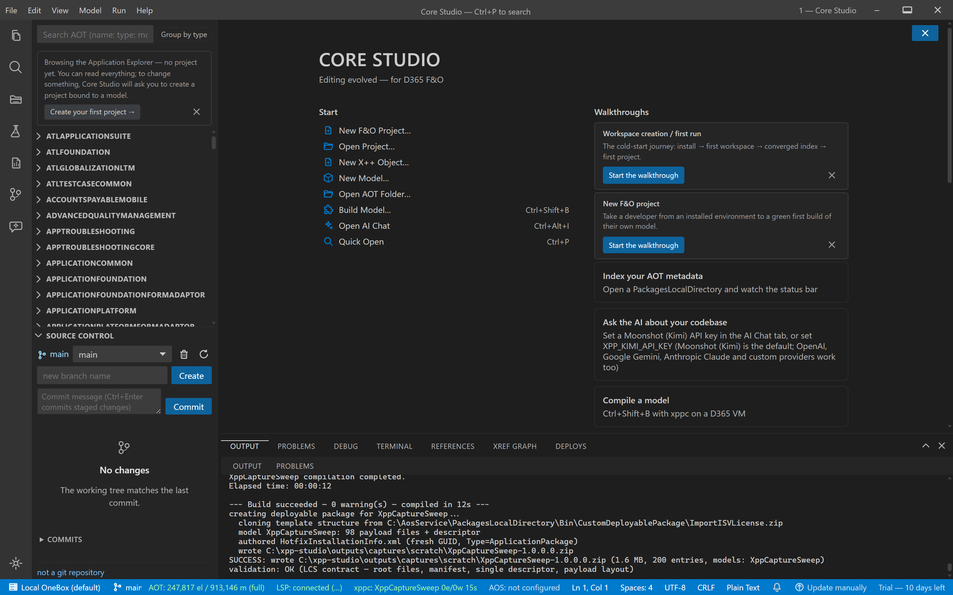953x595 pixels.
Task: Click Build Model... start link
Action: click(x=365, y=210)
